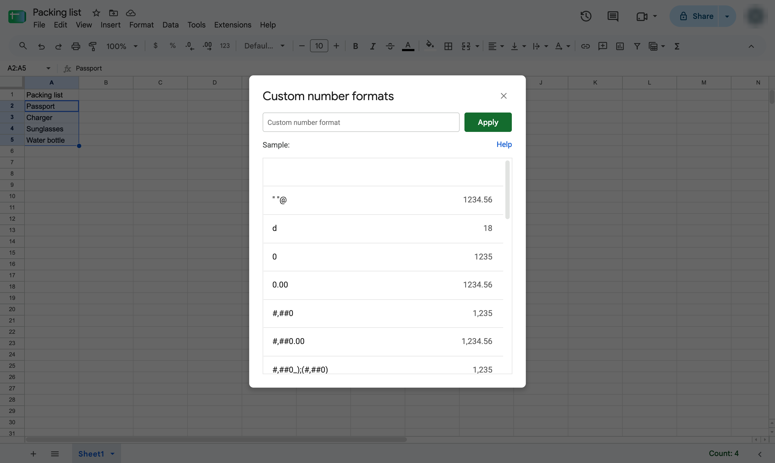The width and height of the screenshot is (775, 463).
Task: Apply percent format icon
Action: [172, 46]
